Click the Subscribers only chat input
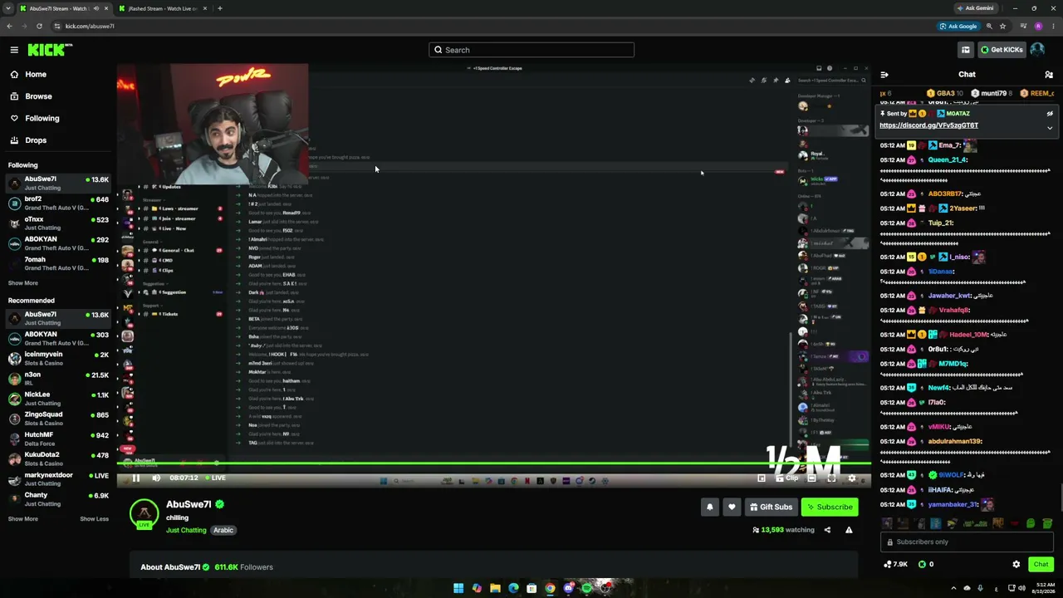Screen dimensions: 1063x598 point(967,542)
